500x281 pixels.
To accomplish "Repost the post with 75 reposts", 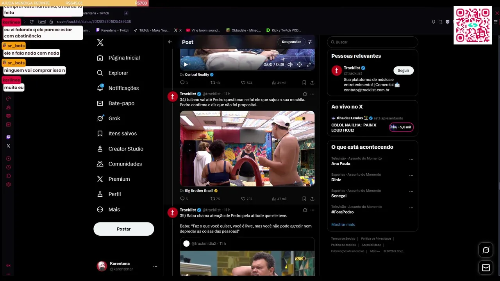I will 215,199.
